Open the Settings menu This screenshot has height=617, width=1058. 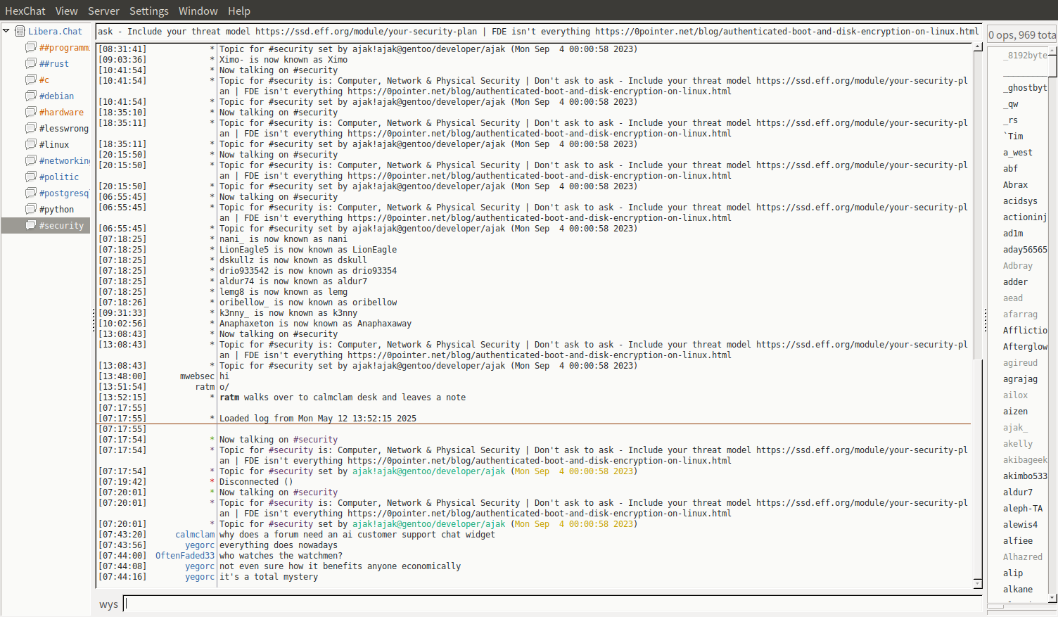click(148, 11)
